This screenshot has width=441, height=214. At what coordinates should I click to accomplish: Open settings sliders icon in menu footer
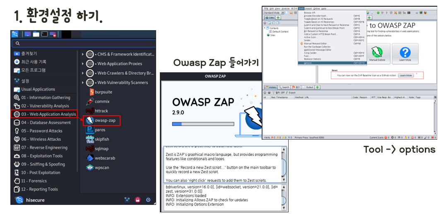click(127, 200)
